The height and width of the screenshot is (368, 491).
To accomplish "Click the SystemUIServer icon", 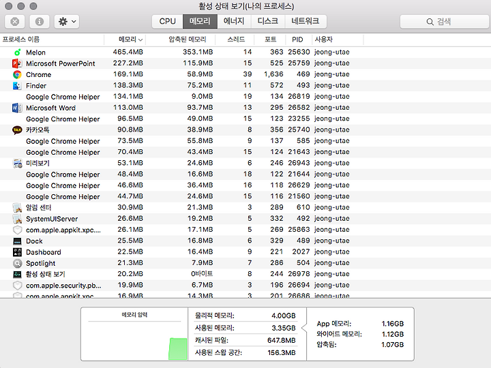I will point(17,219).
